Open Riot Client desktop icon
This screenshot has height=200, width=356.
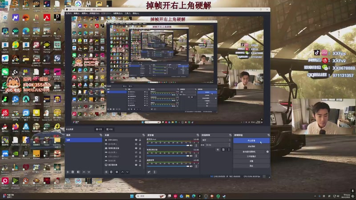15,141
